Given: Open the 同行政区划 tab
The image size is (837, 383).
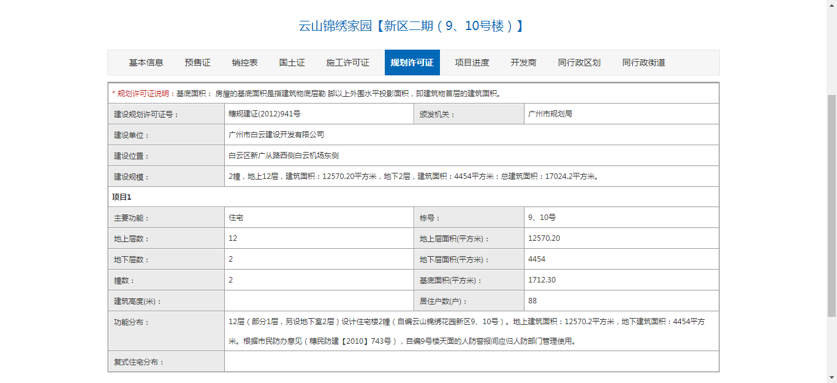Looking at the screenshot, I should (x=579, y=63).
